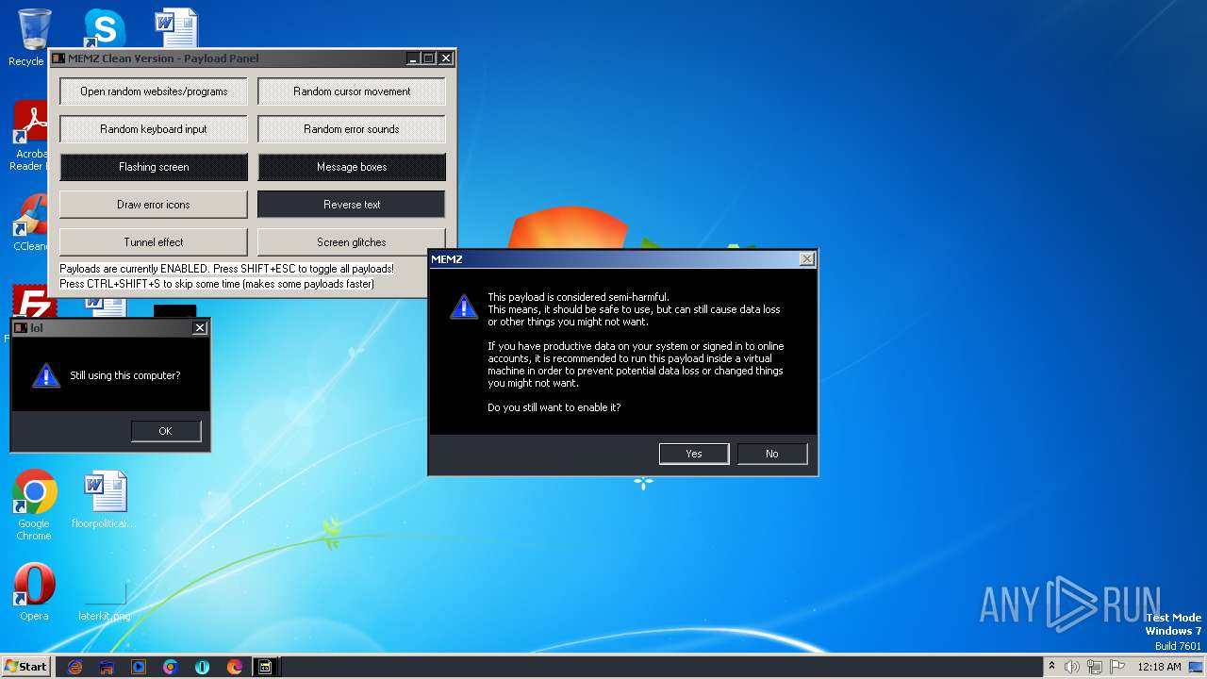Toggle Random keyboard input payload
1207x679 pixels.
click(x=154, y=129)
